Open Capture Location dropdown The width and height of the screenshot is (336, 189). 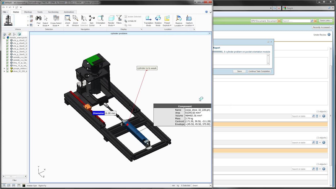pyautogui.click(x=189, y=24)
